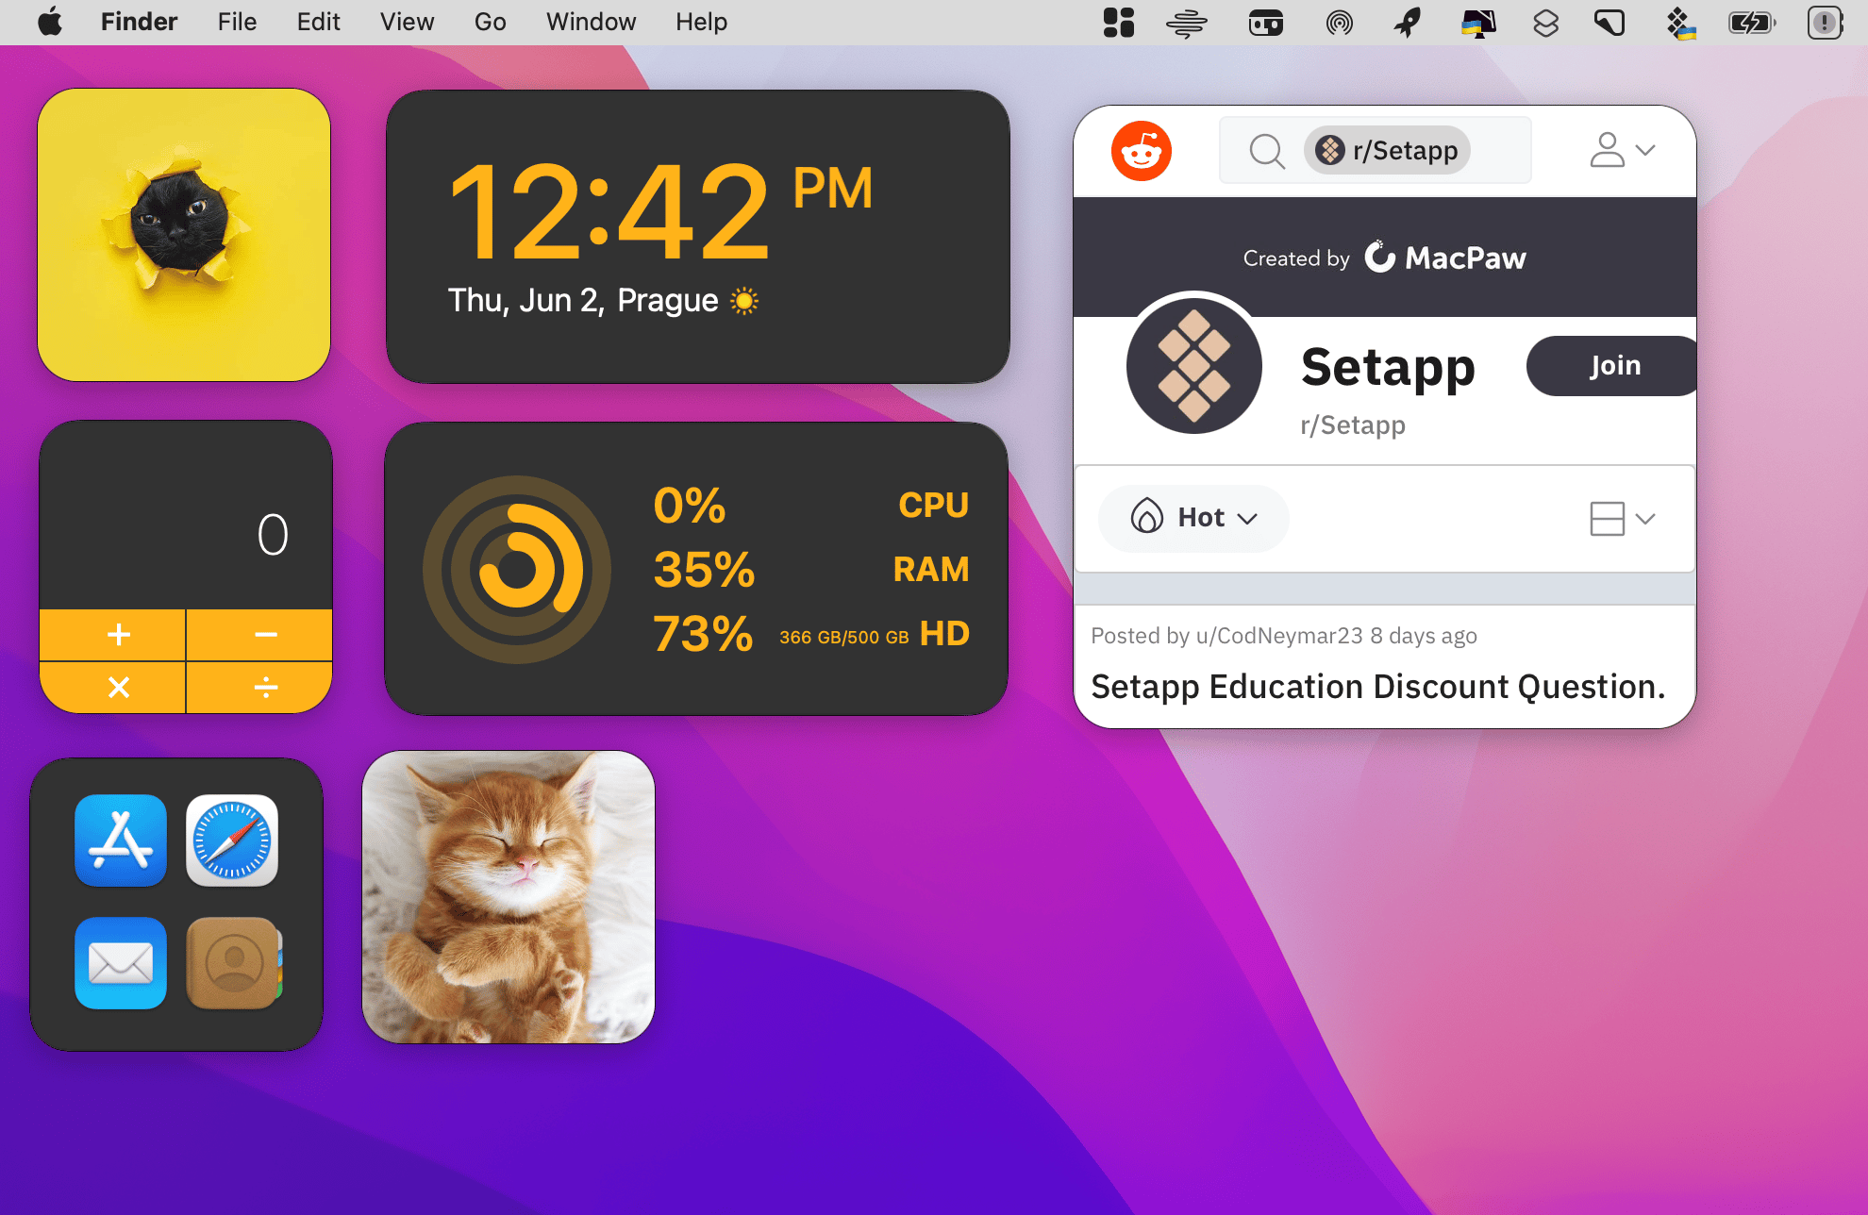1868x1215 pixels.
Task: Open the card layout view dropdown
Action: (x=1623, y=519)
